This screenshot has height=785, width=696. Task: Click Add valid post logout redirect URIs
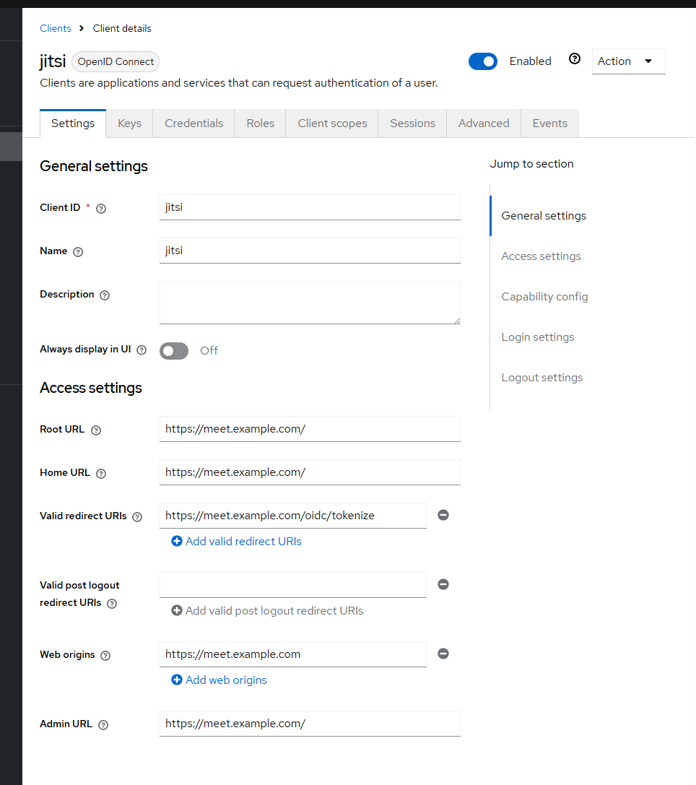(267, 611)
